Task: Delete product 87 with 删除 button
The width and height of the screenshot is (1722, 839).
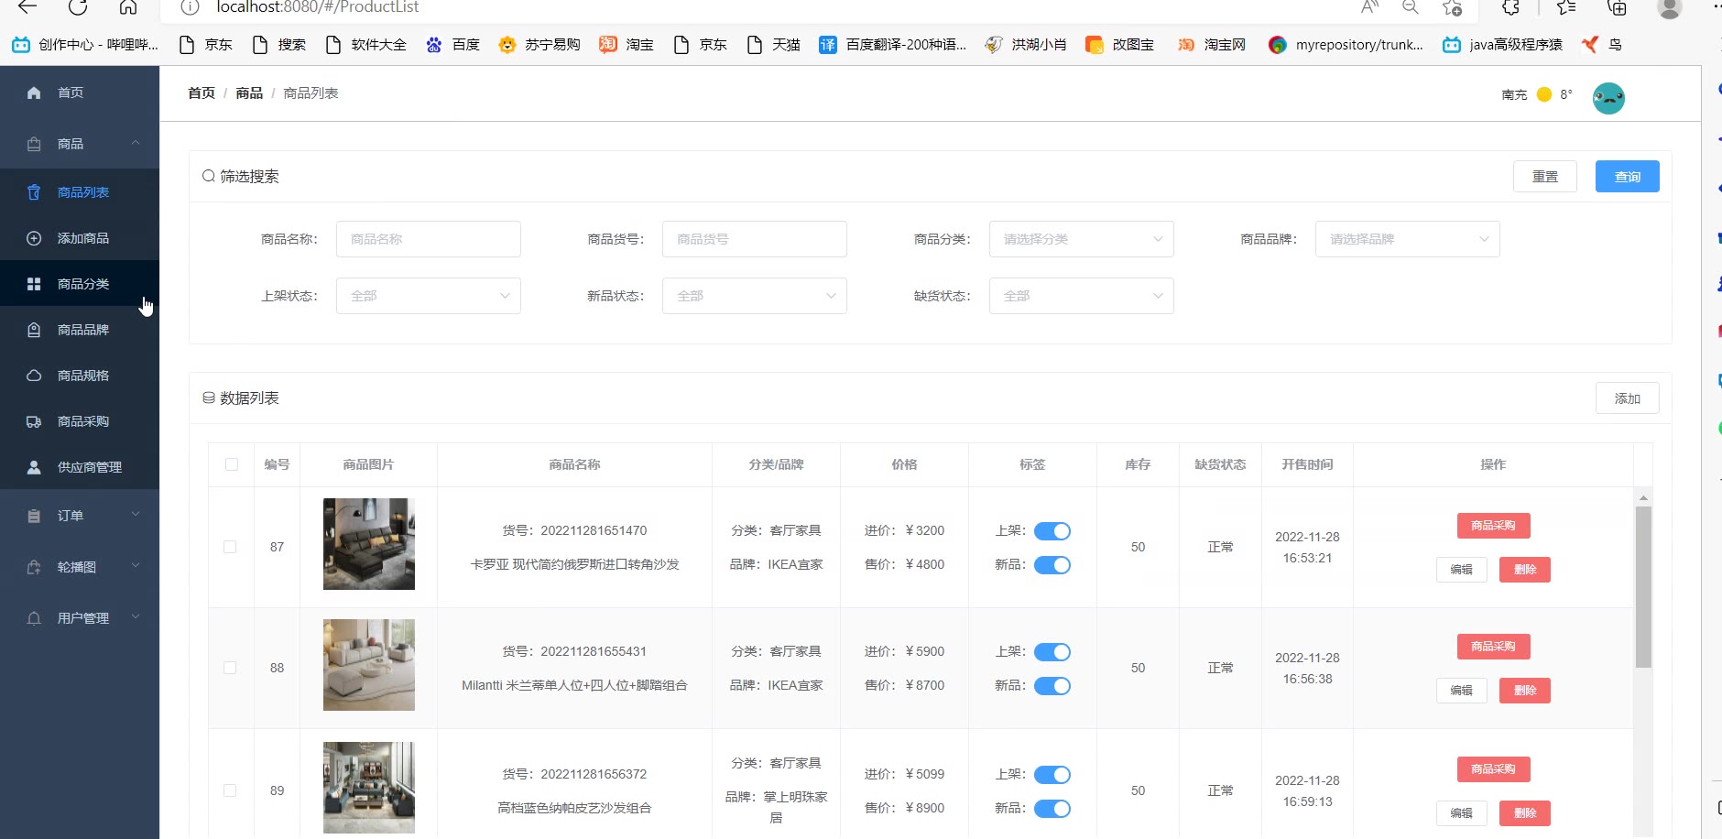Action: point(1524,570)
